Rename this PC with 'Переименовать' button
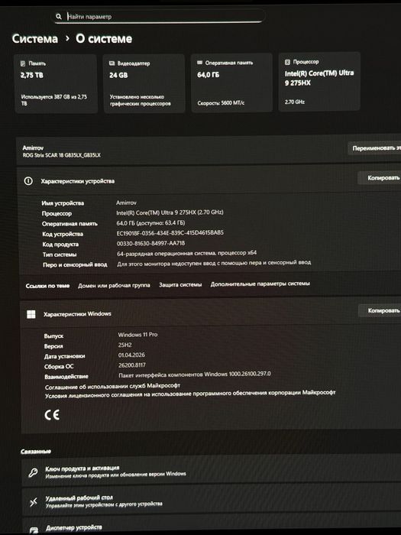This screenshot has width=401, height=535. click(374, 148)
